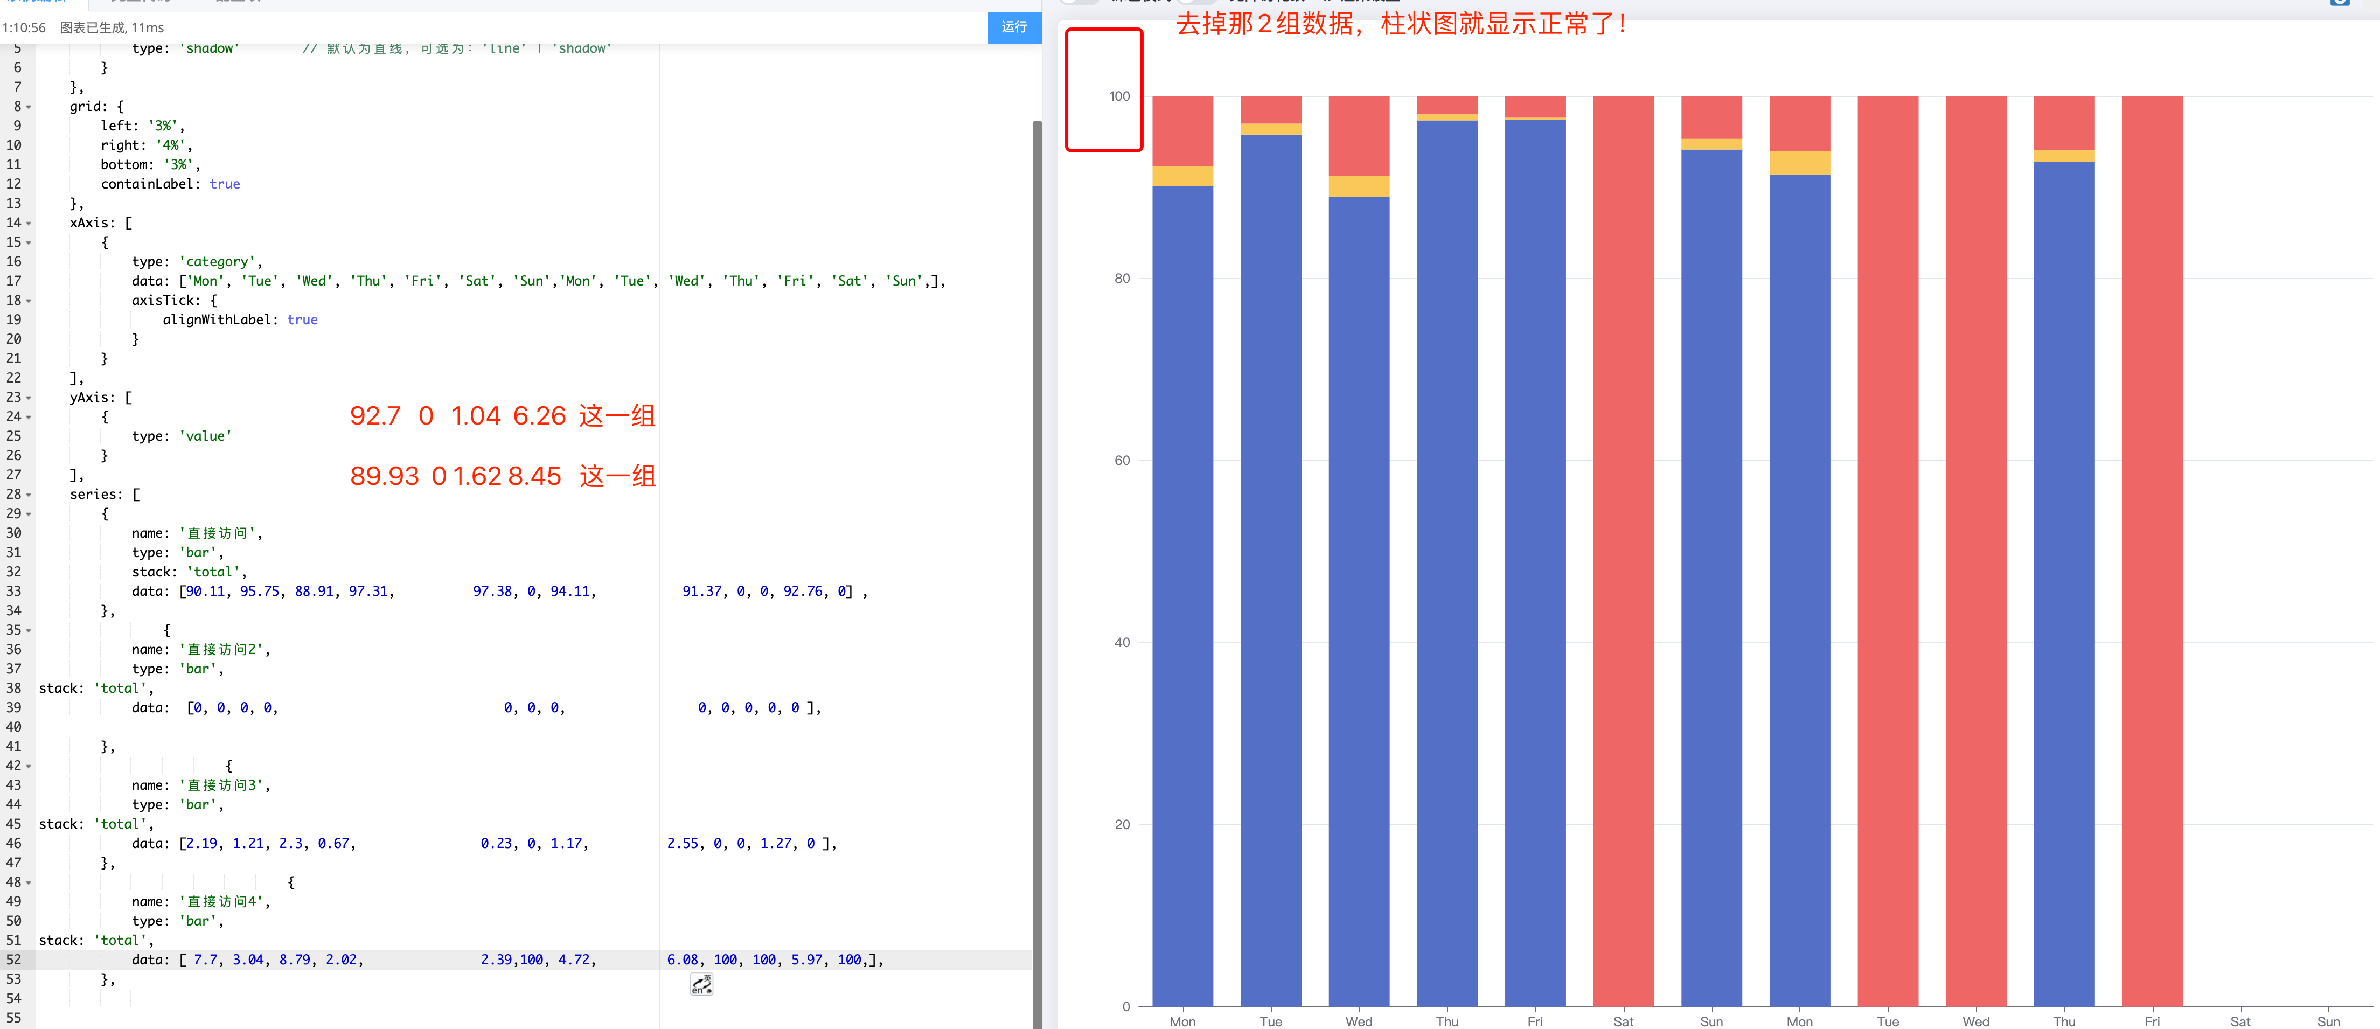The width and height of the screenshot is (2380, 1029).
Task: Collapse the xAxis inner object at line 15
Action: coord(29,243)
